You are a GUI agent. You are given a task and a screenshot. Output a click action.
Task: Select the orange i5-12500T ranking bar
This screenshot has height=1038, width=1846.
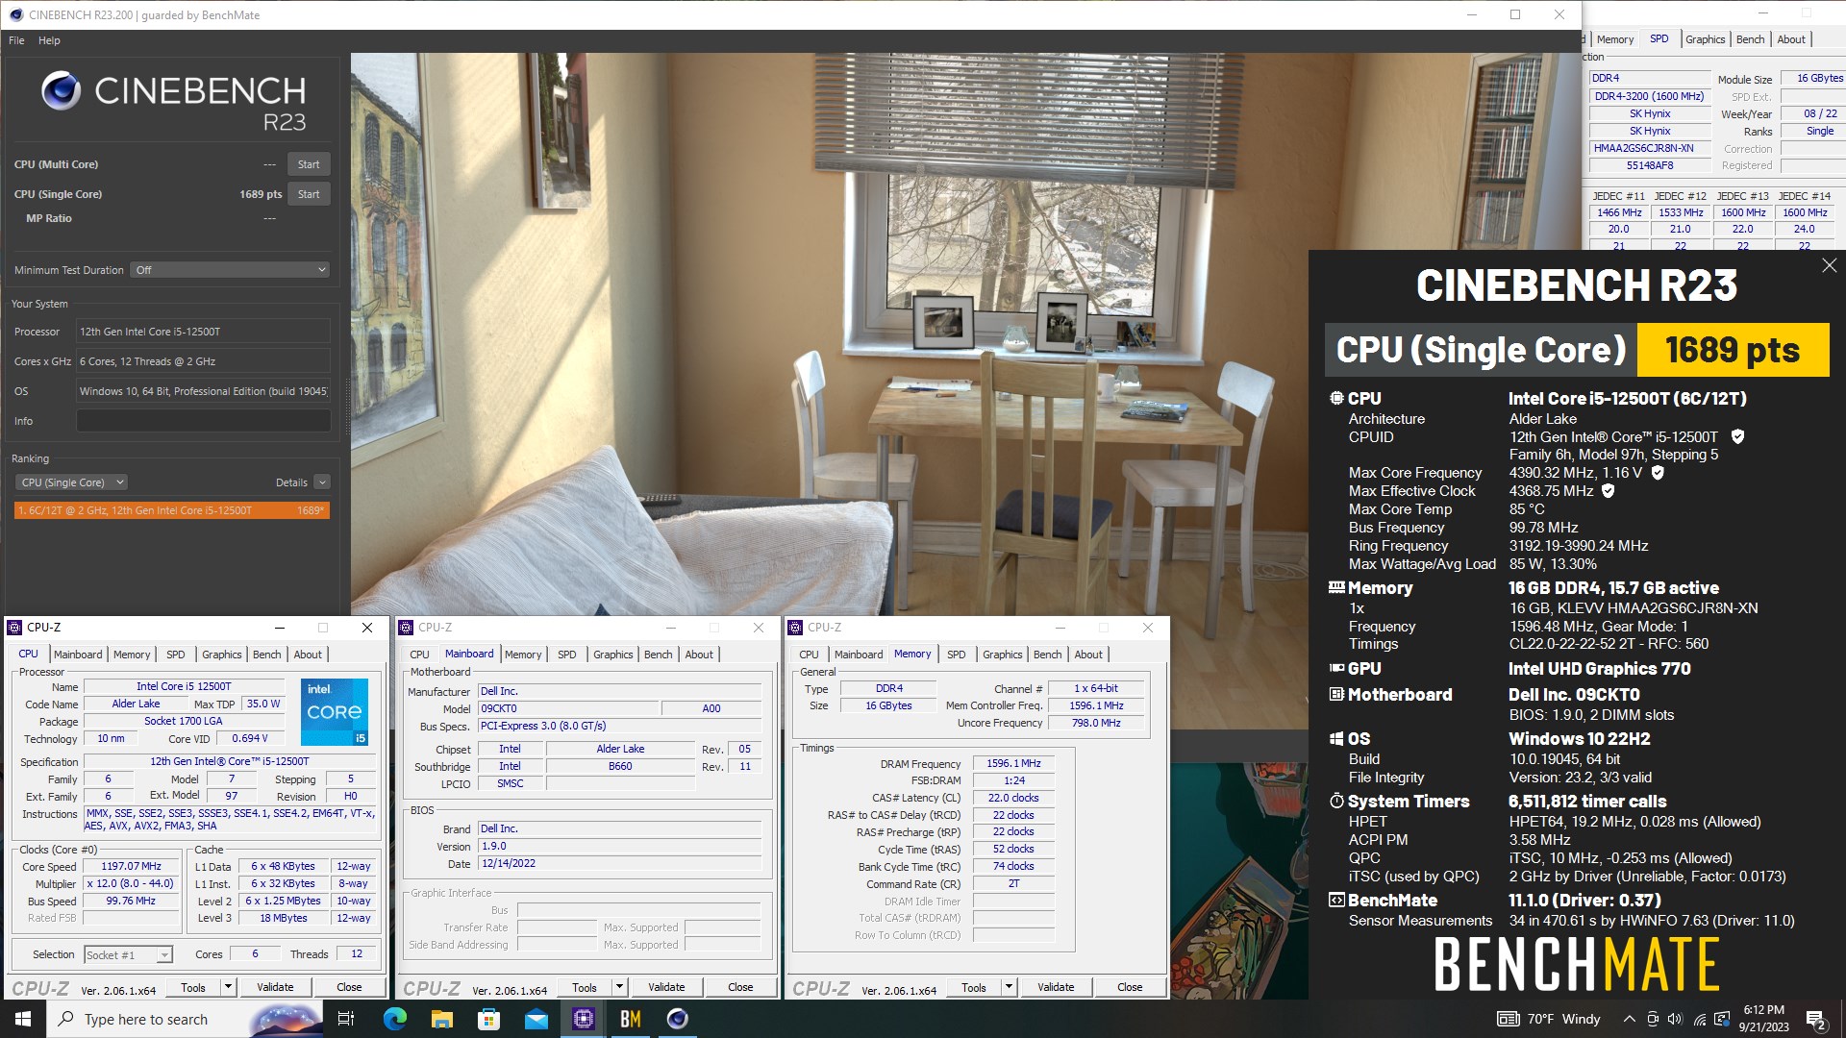[x=172, y=510]
